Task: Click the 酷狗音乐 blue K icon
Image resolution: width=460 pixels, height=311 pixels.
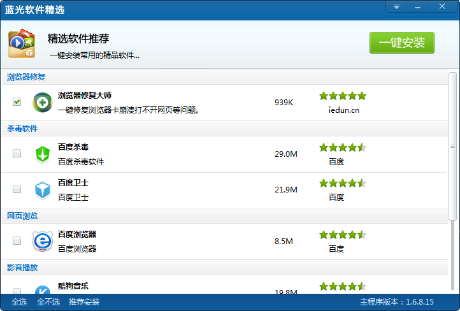Action: (43, 290)
